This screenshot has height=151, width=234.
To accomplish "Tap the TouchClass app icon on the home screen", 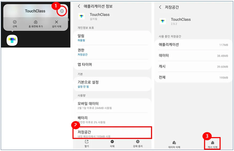I will click(12, 40).
